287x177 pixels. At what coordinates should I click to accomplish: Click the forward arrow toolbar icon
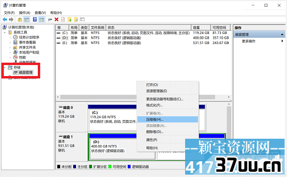click(x=11, y=20)
